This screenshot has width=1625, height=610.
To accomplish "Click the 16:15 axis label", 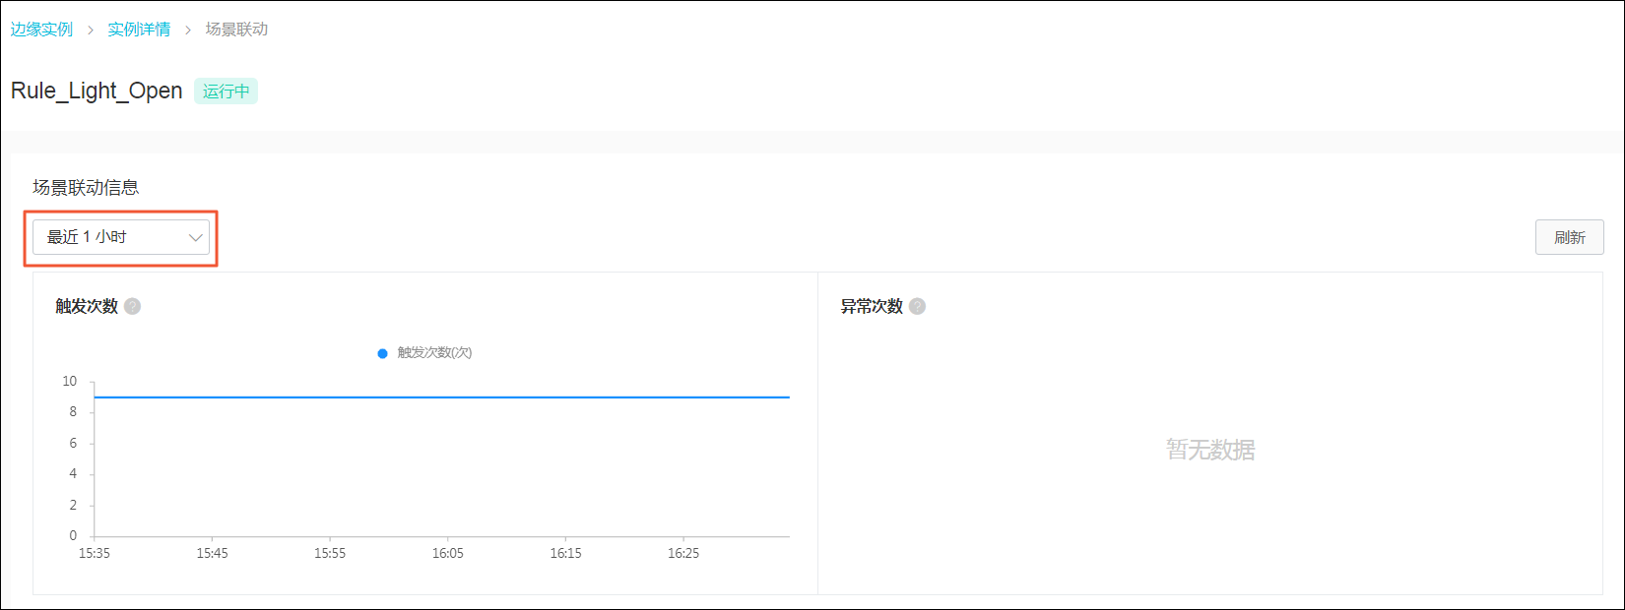I will pos(565,553).
